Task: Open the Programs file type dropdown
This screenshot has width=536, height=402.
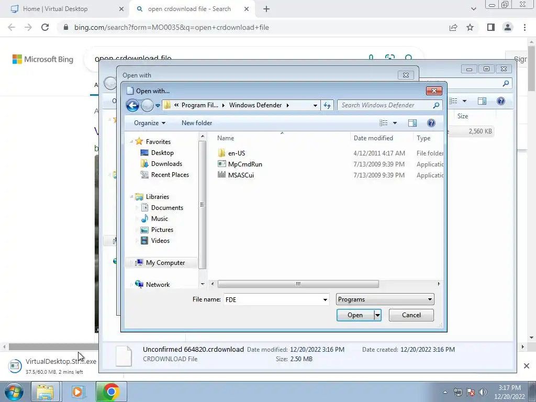Action: (385, 299)
